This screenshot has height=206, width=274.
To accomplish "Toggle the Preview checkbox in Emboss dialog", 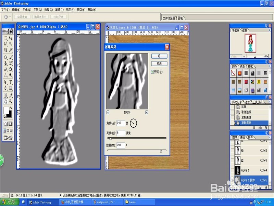I will 152,72.
